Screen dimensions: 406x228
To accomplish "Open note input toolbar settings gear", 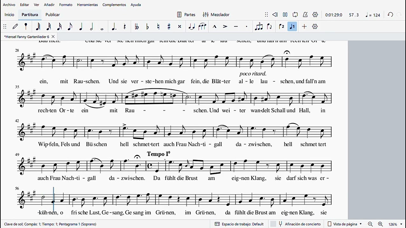I will 315,27.
